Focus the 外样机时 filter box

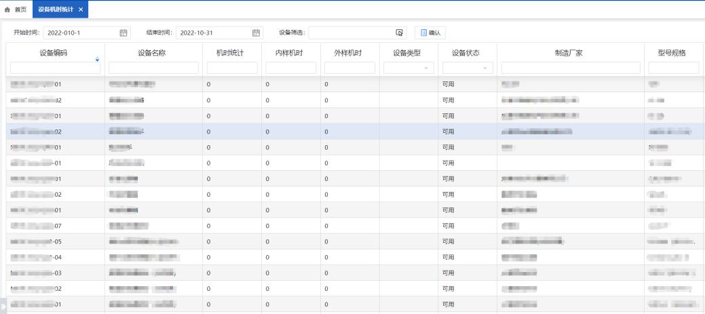(349, 68)
